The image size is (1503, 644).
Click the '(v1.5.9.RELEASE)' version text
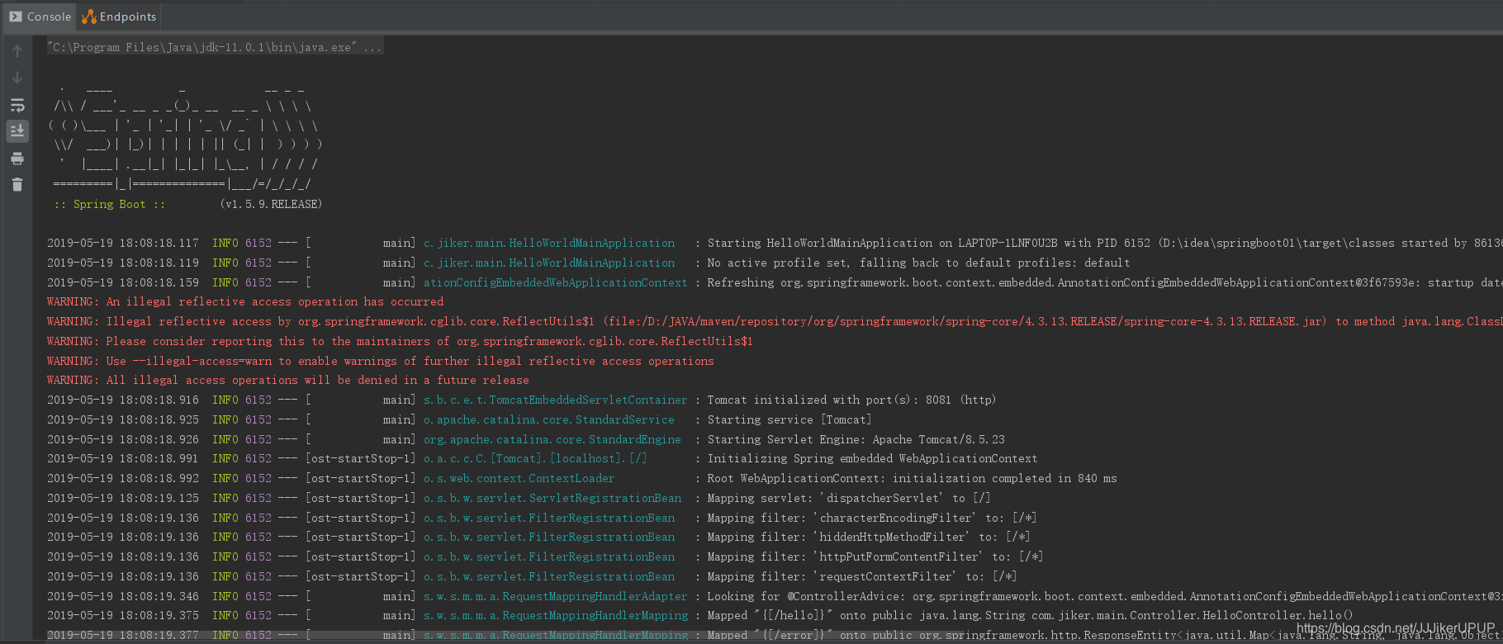[x=271, y=204]
